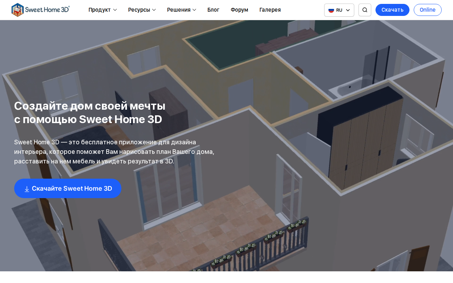
Task: Click Скачайте Sweet Home 3D button
Action: 68,189
